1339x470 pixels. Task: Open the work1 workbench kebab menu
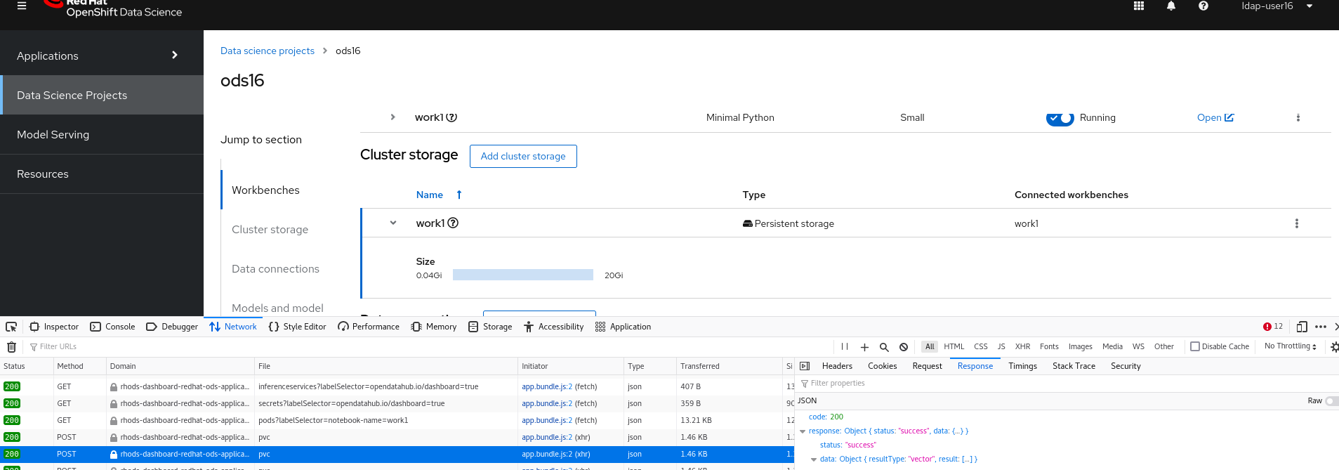pyautogui.click(x=1298, y=117)
